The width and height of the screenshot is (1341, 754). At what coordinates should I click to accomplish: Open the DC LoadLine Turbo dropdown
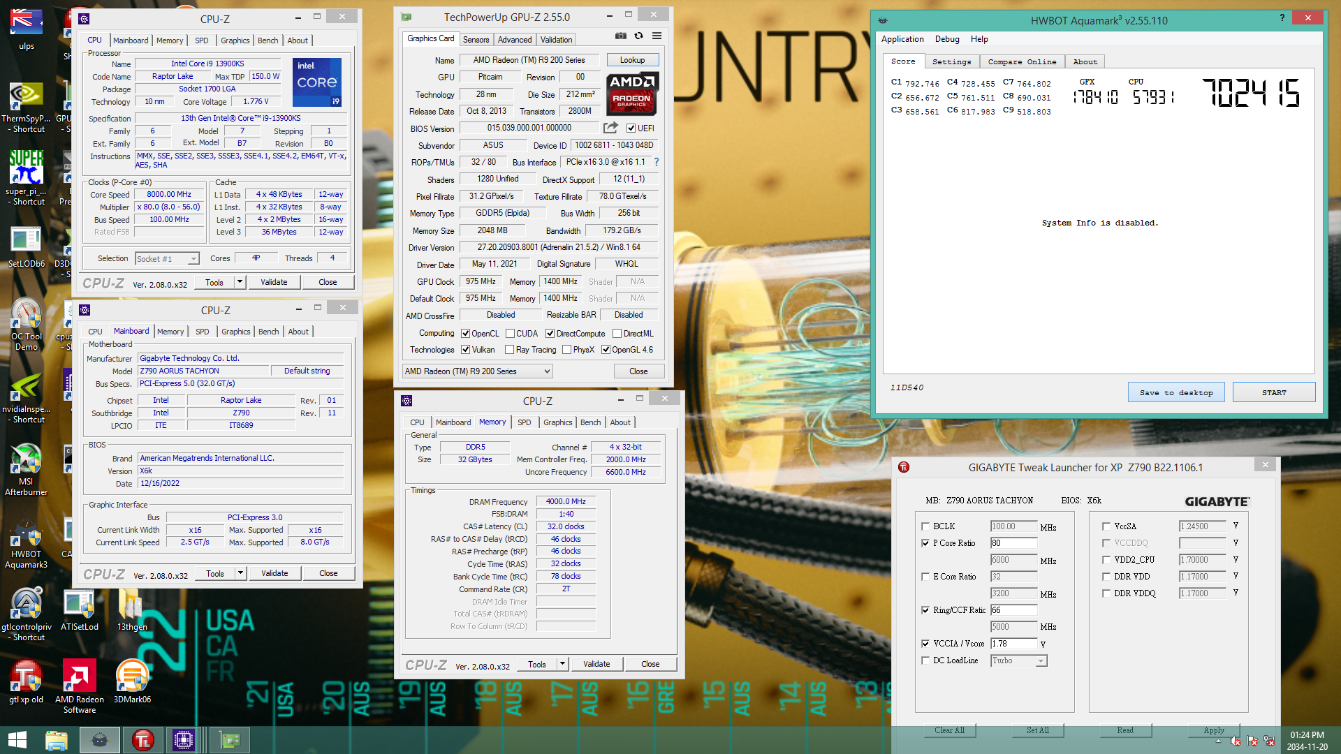(1019, 660)
